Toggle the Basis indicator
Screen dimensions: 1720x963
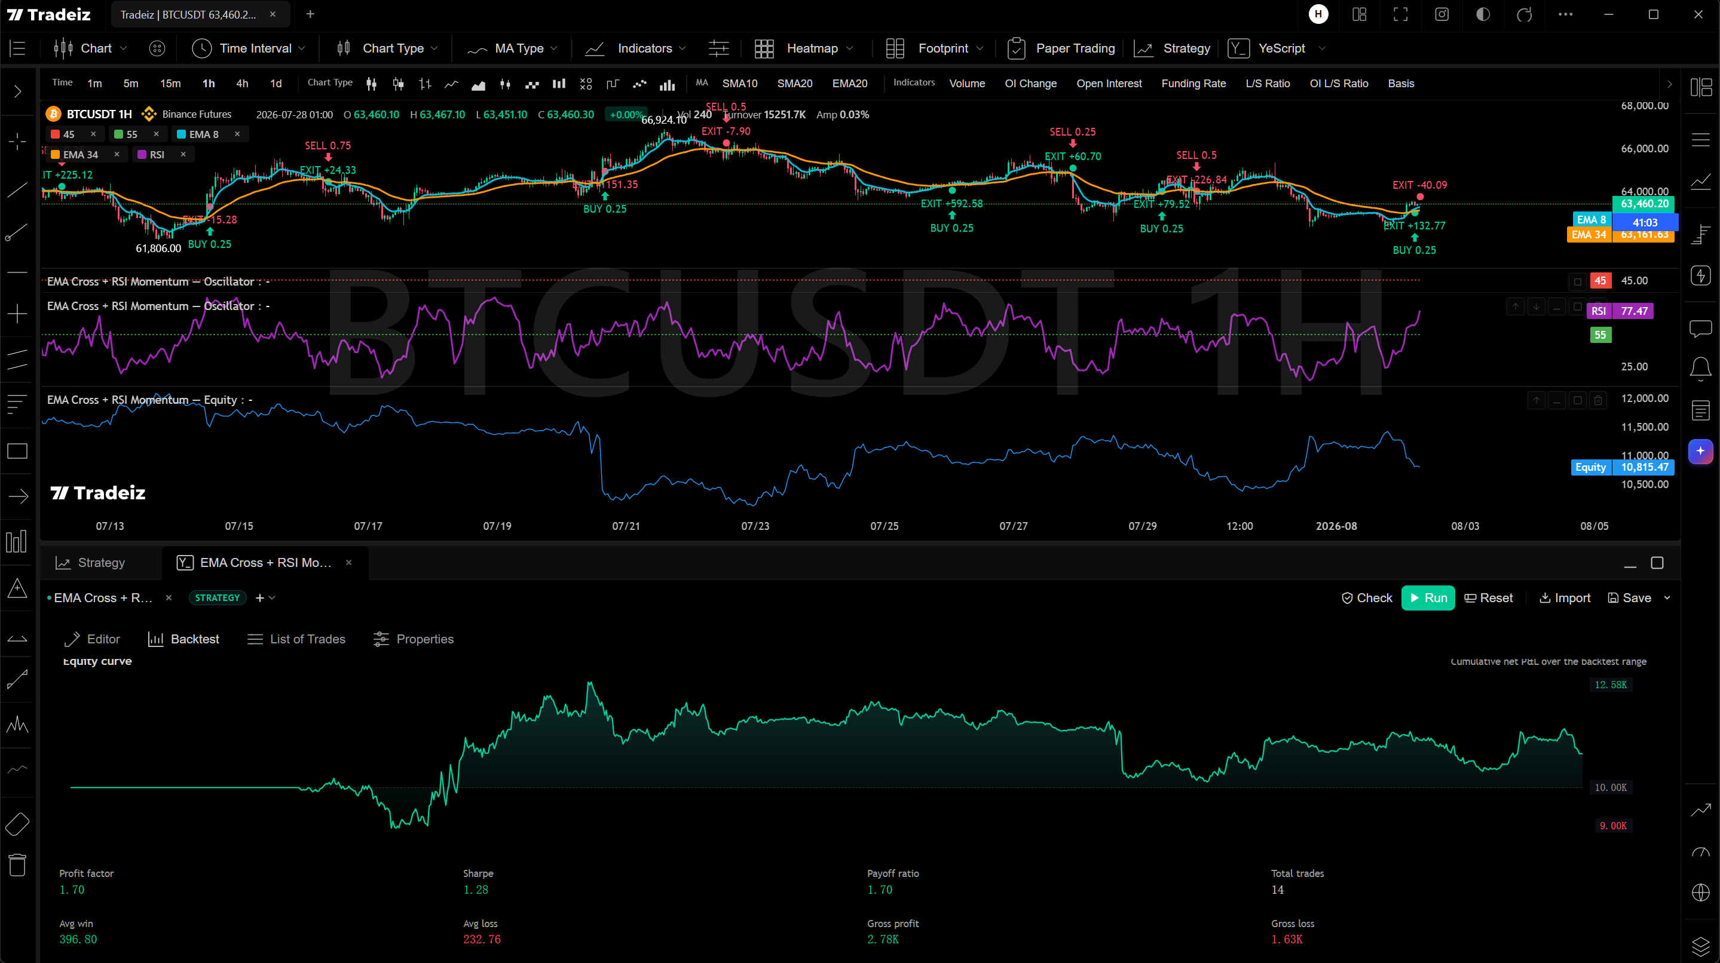pos(1400,84)
